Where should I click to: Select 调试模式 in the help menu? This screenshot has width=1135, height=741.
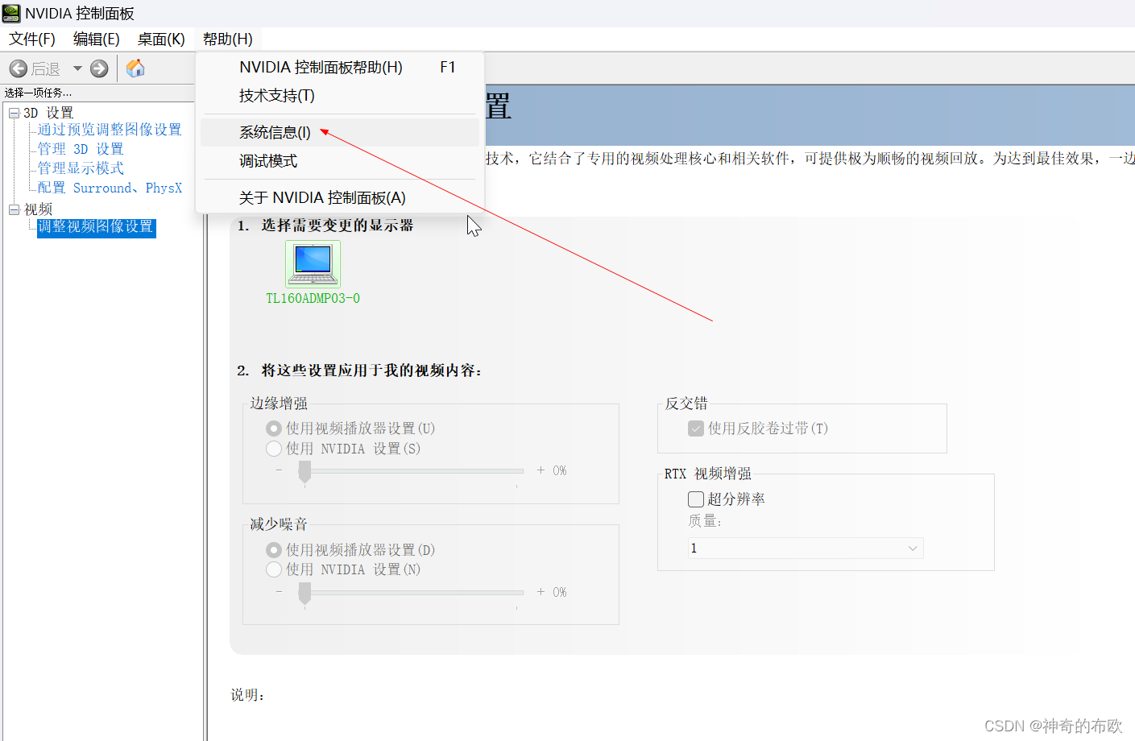[x=340, y=161]
